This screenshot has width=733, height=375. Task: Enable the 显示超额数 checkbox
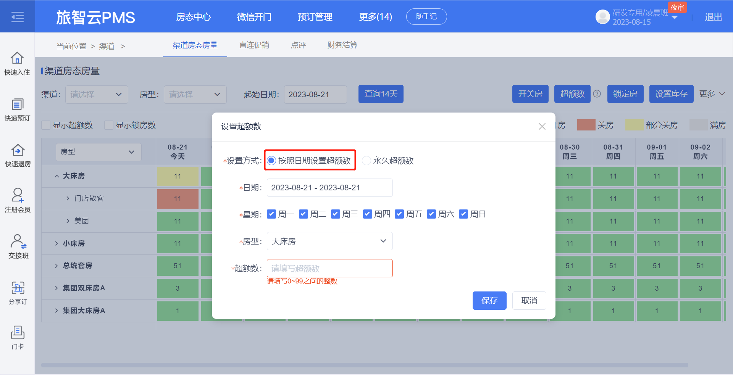46,125
